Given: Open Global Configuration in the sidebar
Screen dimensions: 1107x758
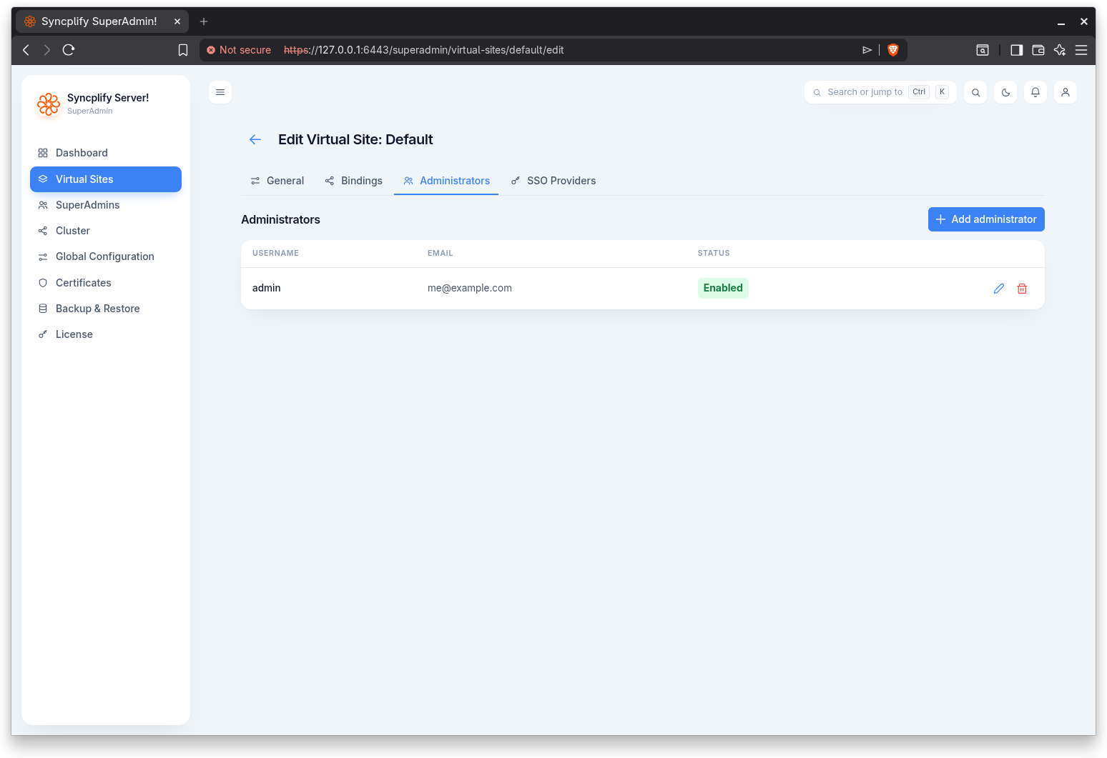Looking at the screenshot, I should (x=106, y=256).
